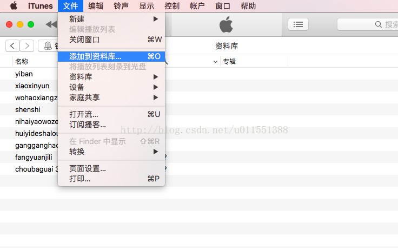Expand the 家庭共享 submenu
This screenshot has width=398, height=248.
tap(111, 97)
